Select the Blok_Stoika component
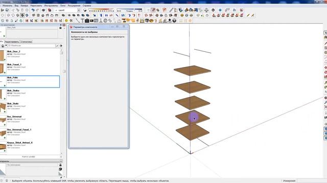The width and height of the screenshot is (327, 183). click(30, 95)
